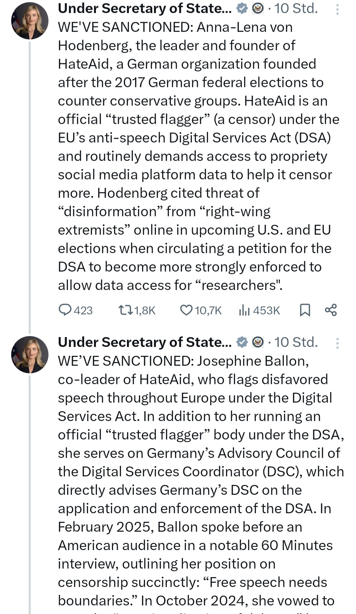
Task: Open profile picture on the top post
Action: click(30, 21)
